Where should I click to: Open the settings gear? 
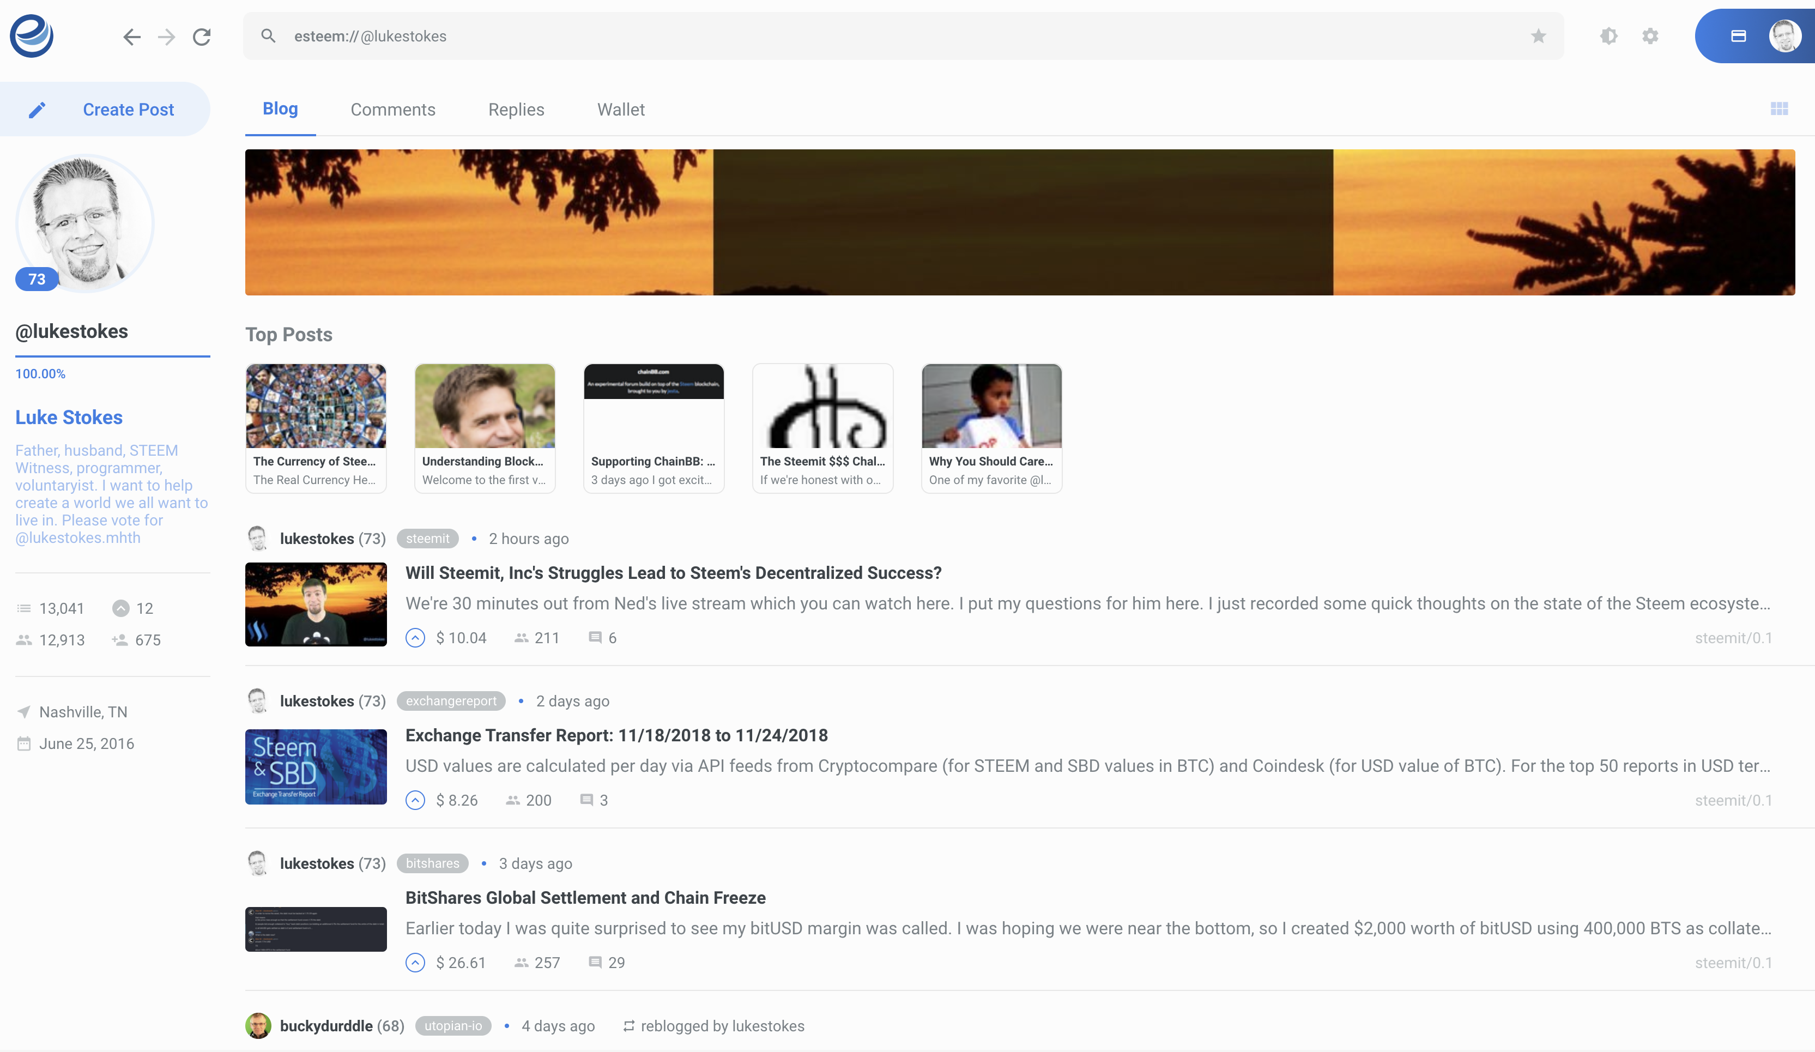pyautogui.click(x=1649, y=36)
